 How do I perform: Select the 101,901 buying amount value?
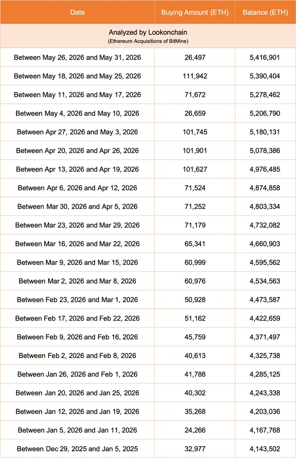click(x=195, y=151)
